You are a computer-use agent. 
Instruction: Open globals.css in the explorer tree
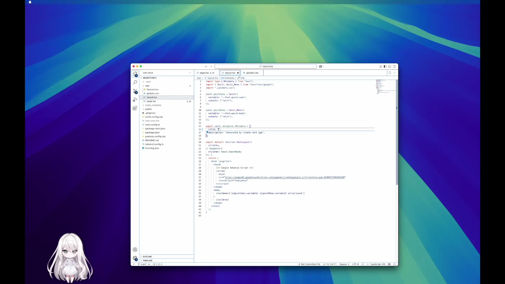coord(167,94)
